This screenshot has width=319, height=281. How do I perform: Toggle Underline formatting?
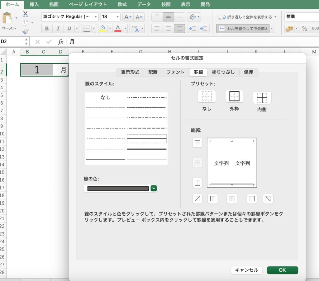(69, 28)
